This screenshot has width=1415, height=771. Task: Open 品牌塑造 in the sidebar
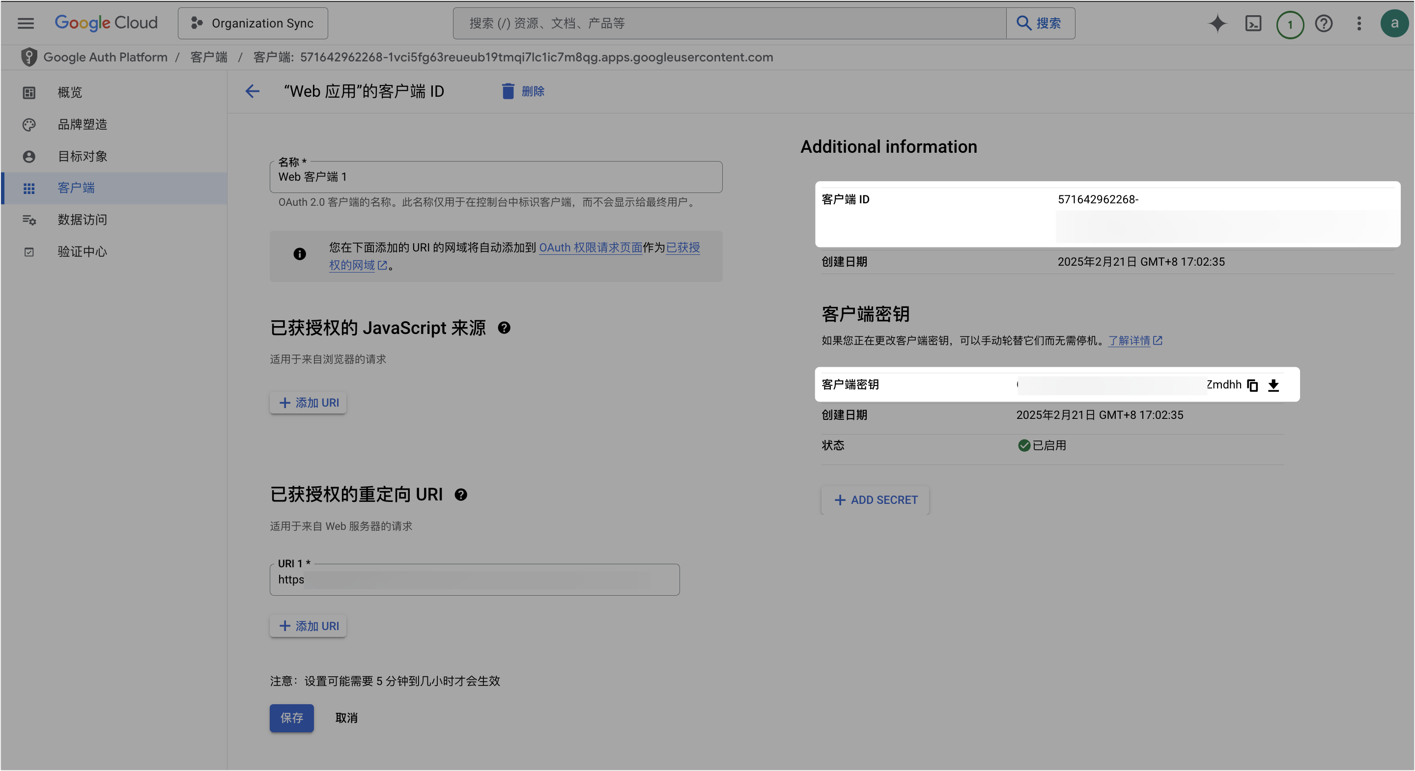(x=114, y=124)
